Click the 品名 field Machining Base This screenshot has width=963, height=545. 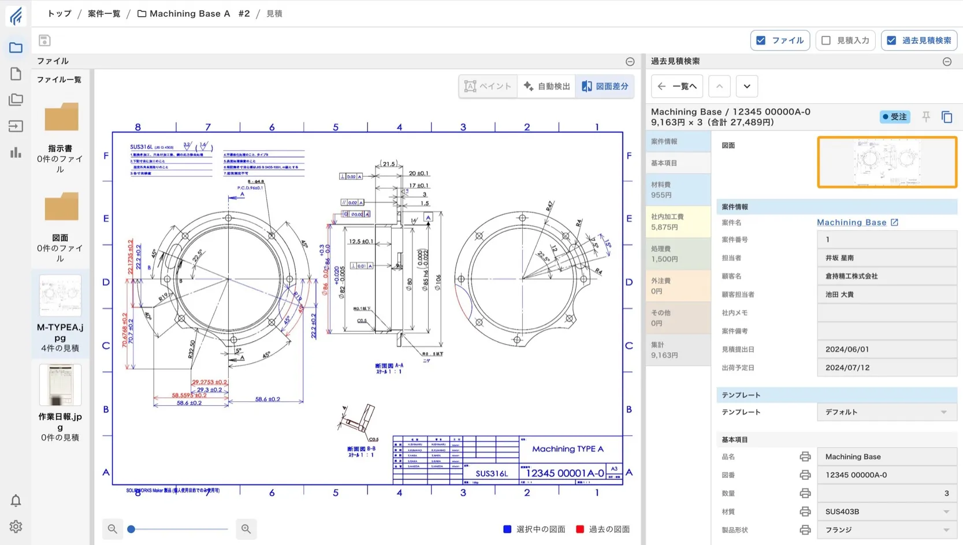887,457
